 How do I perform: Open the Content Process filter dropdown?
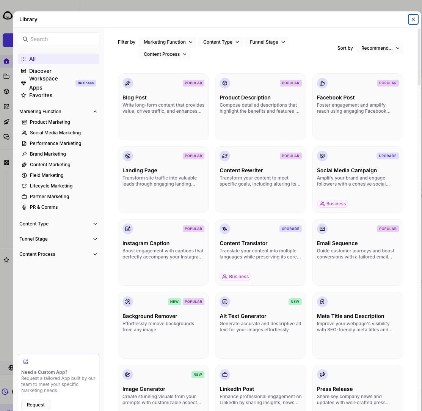(165, 54)
